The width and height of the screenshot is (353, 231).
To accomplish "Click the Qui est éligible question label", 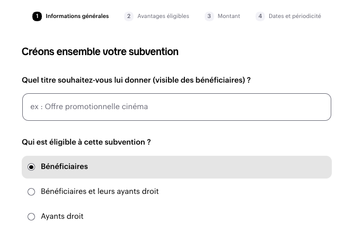I will coord(86,143).
